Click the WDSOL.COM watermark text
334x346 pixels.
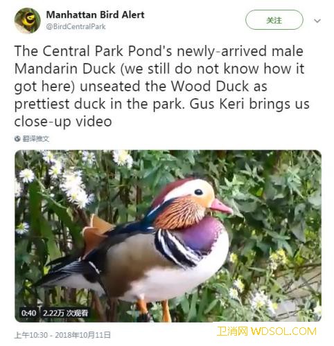coord(283,331)
